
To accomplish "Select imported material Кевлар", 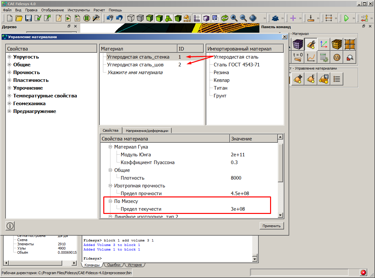I will pos(222,80).
